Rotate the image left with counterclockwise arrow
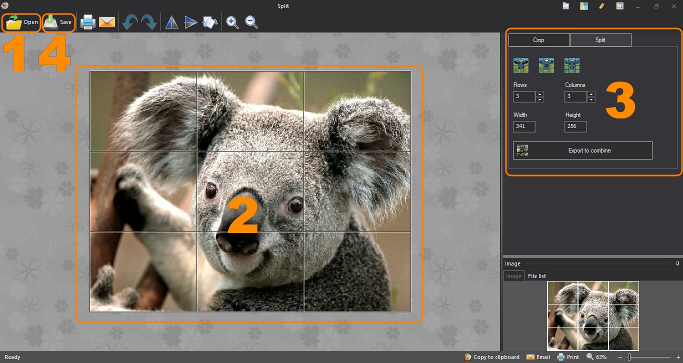The image size is (683, 363). [x=130, y=22]
